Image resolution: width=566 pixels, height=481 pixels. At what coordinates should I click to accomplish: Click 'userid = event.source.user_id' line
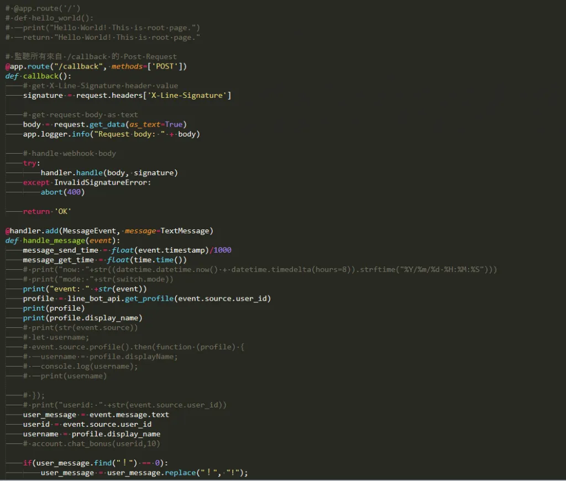[x=87, y=424]
